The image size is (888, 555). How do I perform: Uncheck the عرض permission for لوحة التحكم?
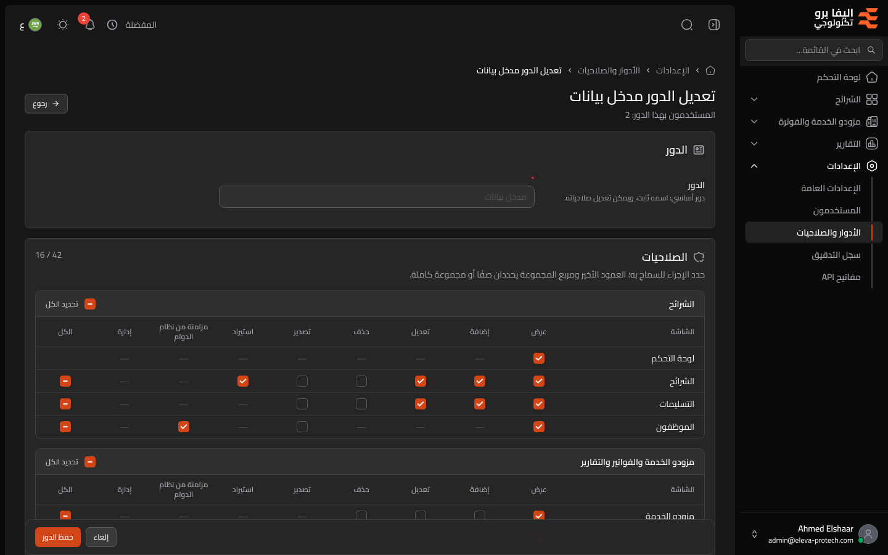539,358
